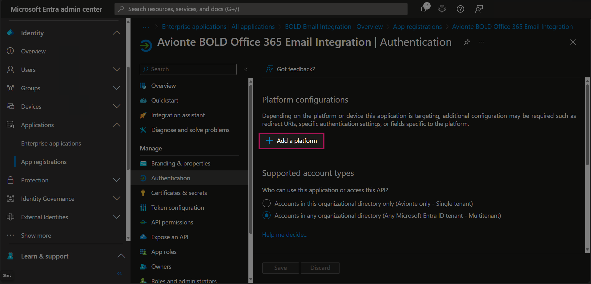Click the feedback icon in top bar
591x284 pixels.
coord(479,9)
